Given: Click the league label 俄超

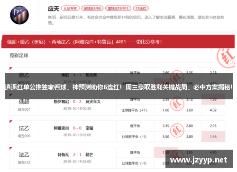Looking at the screenshot, I should (x=24, y=102).
